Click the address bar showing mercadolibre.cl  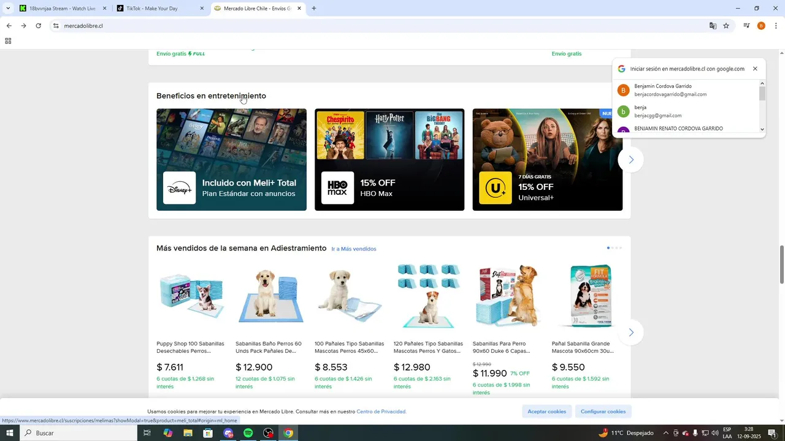tap(380, 26)
